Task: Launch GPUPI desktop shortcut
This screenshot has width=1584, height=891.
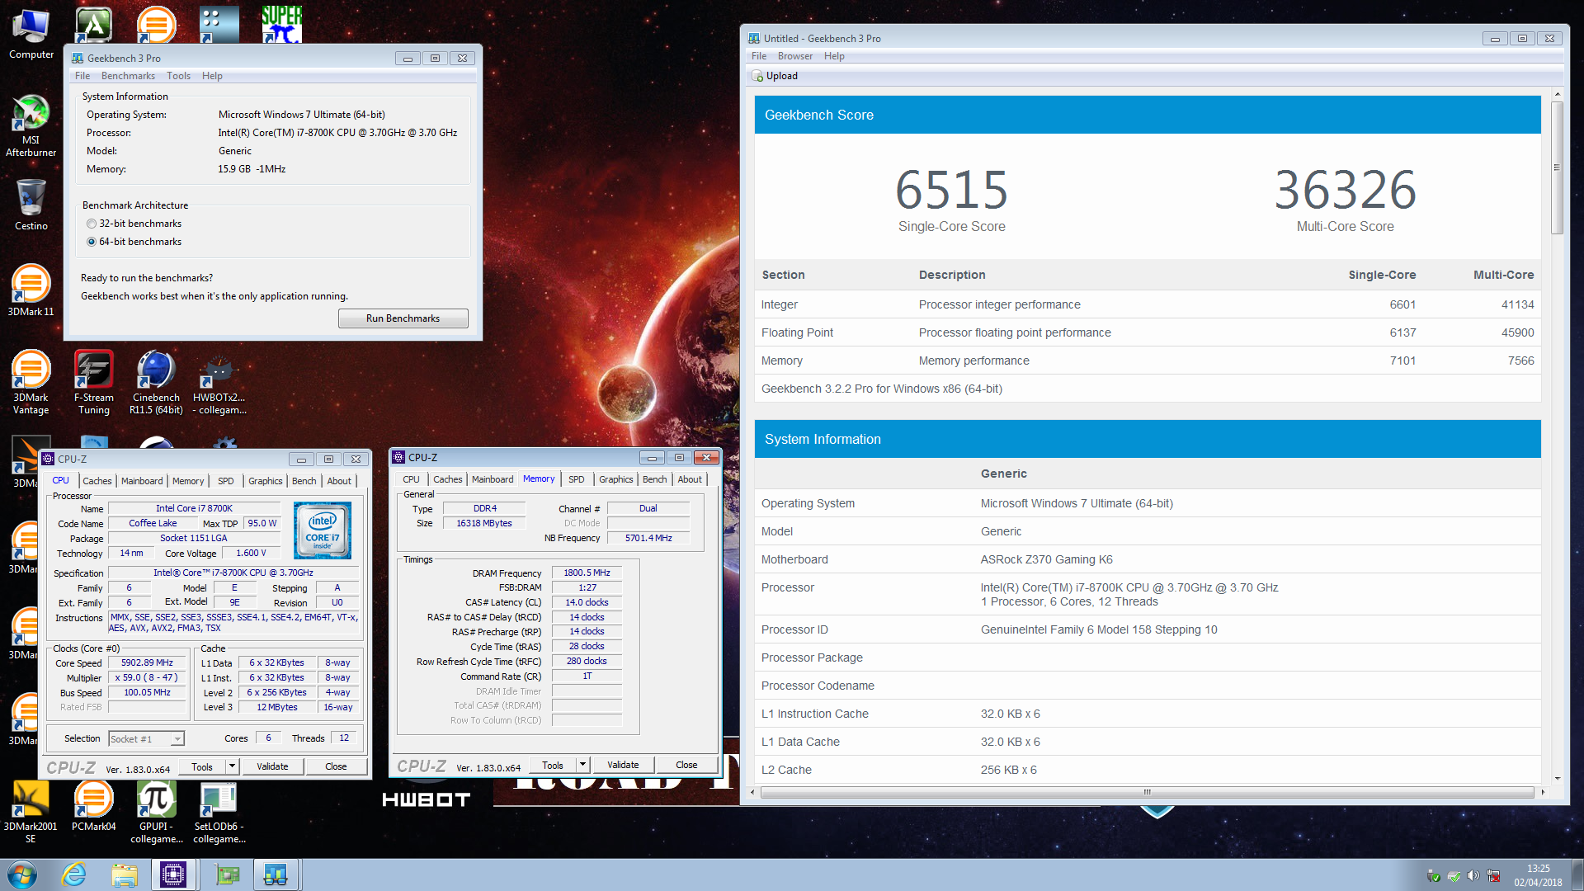Action: pos(156,812)
